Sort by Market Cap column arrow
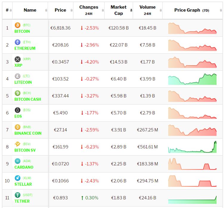 (131, 10)
